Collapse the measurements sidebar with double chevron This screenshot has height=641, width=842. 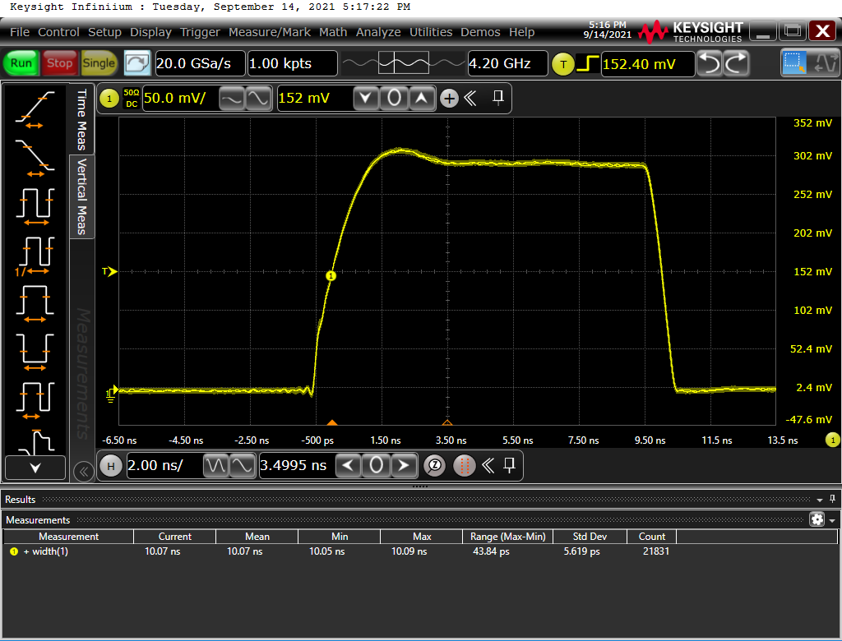(x=82, y=471)
